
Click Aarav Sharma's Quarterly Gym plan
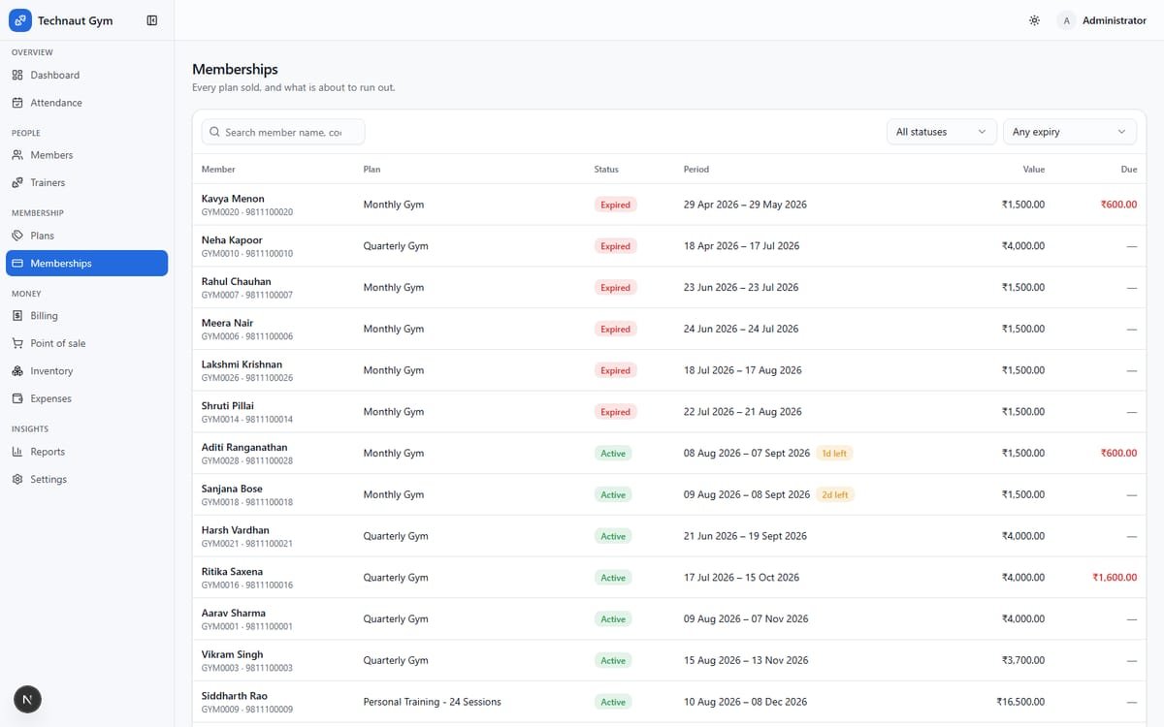tap(396, 619)
